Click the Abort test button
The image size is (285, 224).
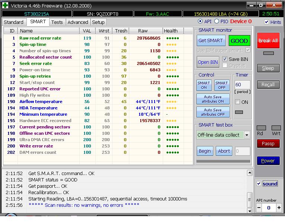pos(224,151)
